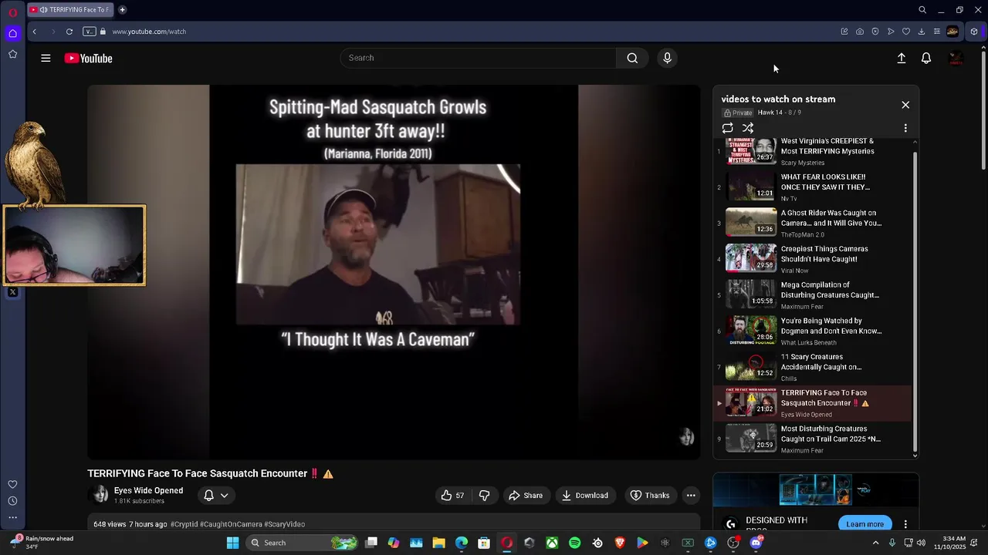
Task: Open Opera toolbar downloads icon
Action: coord(922,32)
